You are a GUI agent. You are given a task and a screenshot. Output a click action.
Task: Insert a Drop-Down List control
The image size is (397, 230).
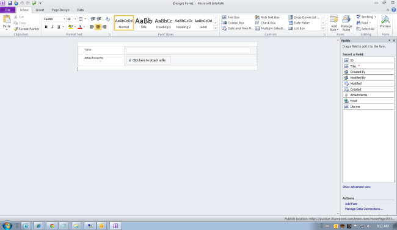(x=304, y=18)
